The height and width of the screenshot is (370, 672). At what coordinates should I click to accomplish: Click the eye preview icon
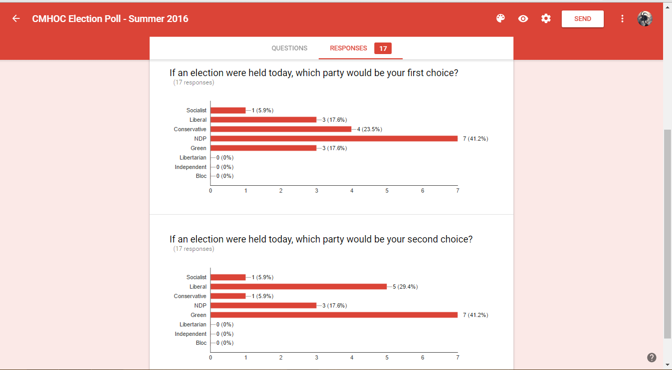point(523,19)
